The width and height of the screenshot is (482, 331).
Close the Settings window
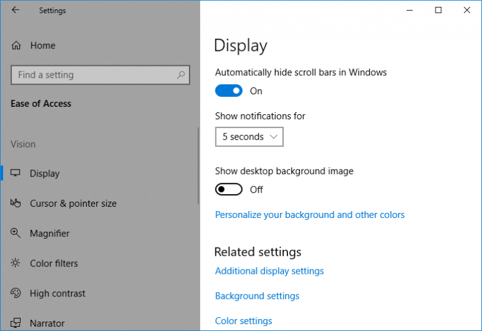[x=467, y=10]
